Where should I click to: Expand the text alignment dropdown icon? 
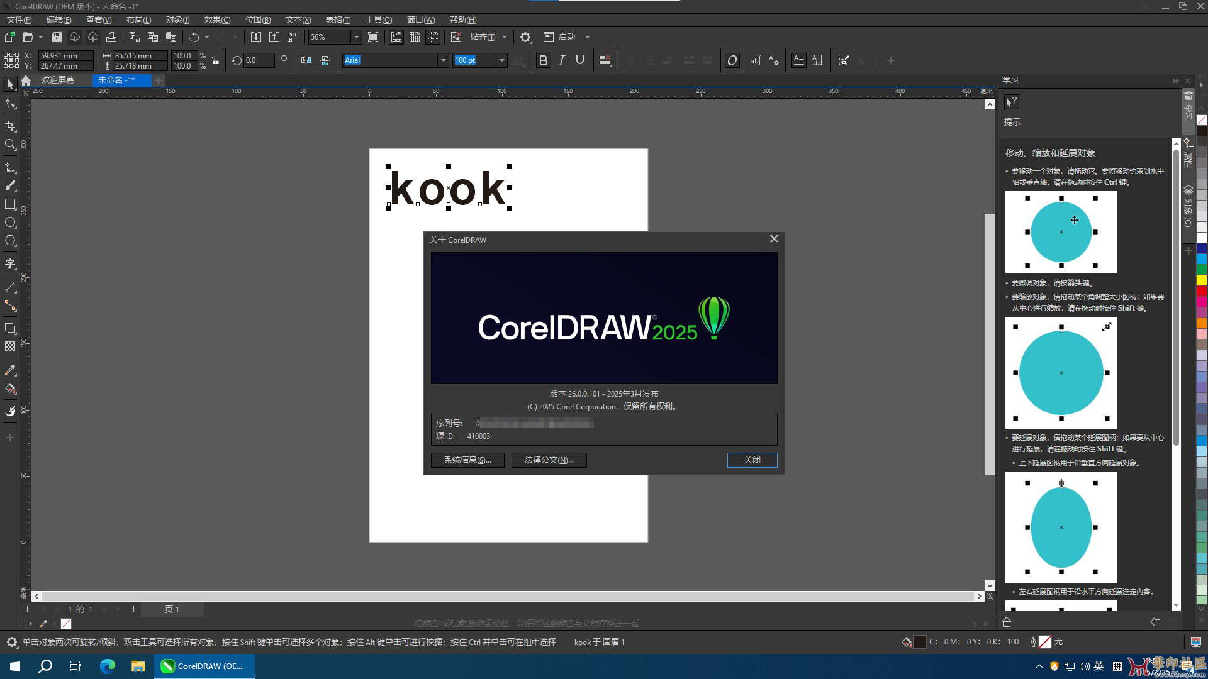pos(606,60)
